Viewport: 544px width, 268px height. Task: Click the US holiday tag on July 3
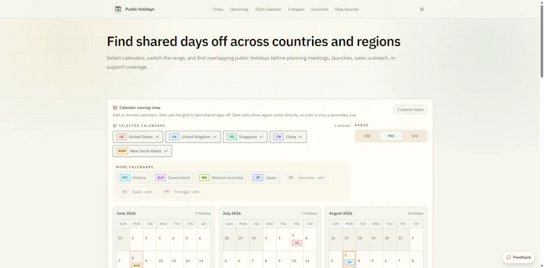[x=296, y=243]
